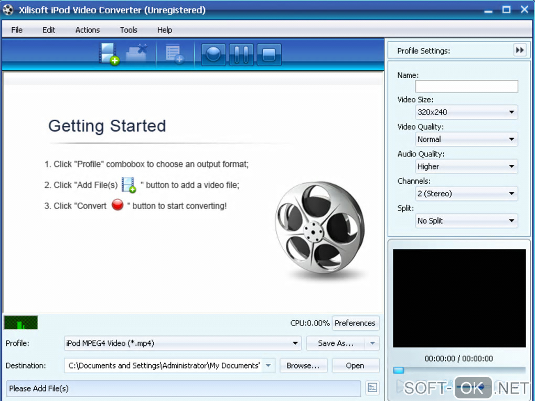Collapse the Profile Settings panel with double-arrow
Image resolution: width=535 pixels, height=401 pixels.
point(520,50)
